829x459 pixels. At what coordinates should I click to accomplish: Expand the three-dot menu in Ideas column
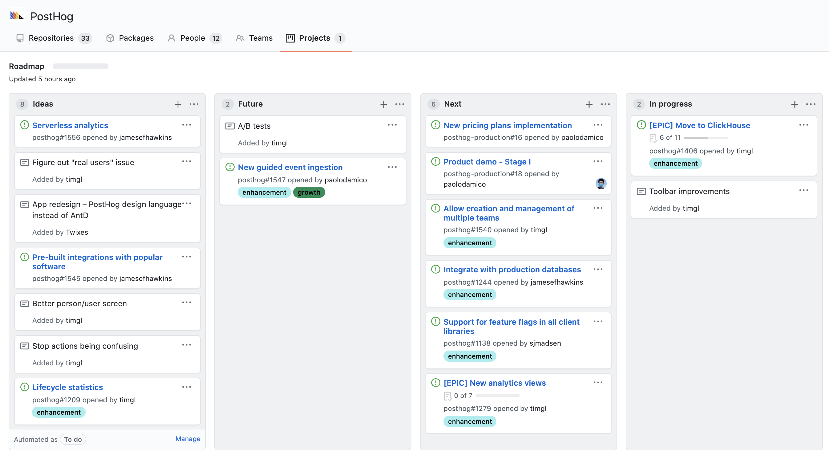(194, 104)
